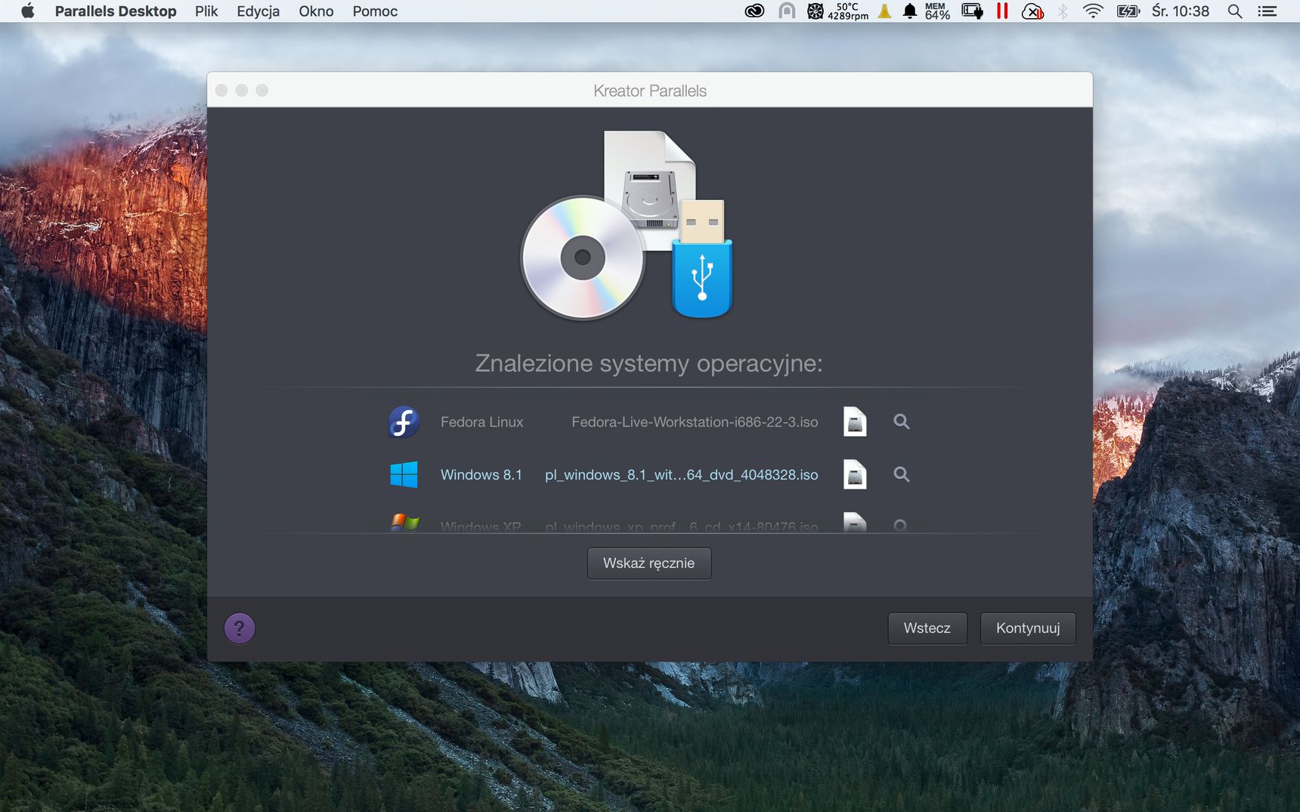Click Fedora-Live-Workstation-i686-22-3.iso filename
The image size is (1300, 812).
(695, 422)
